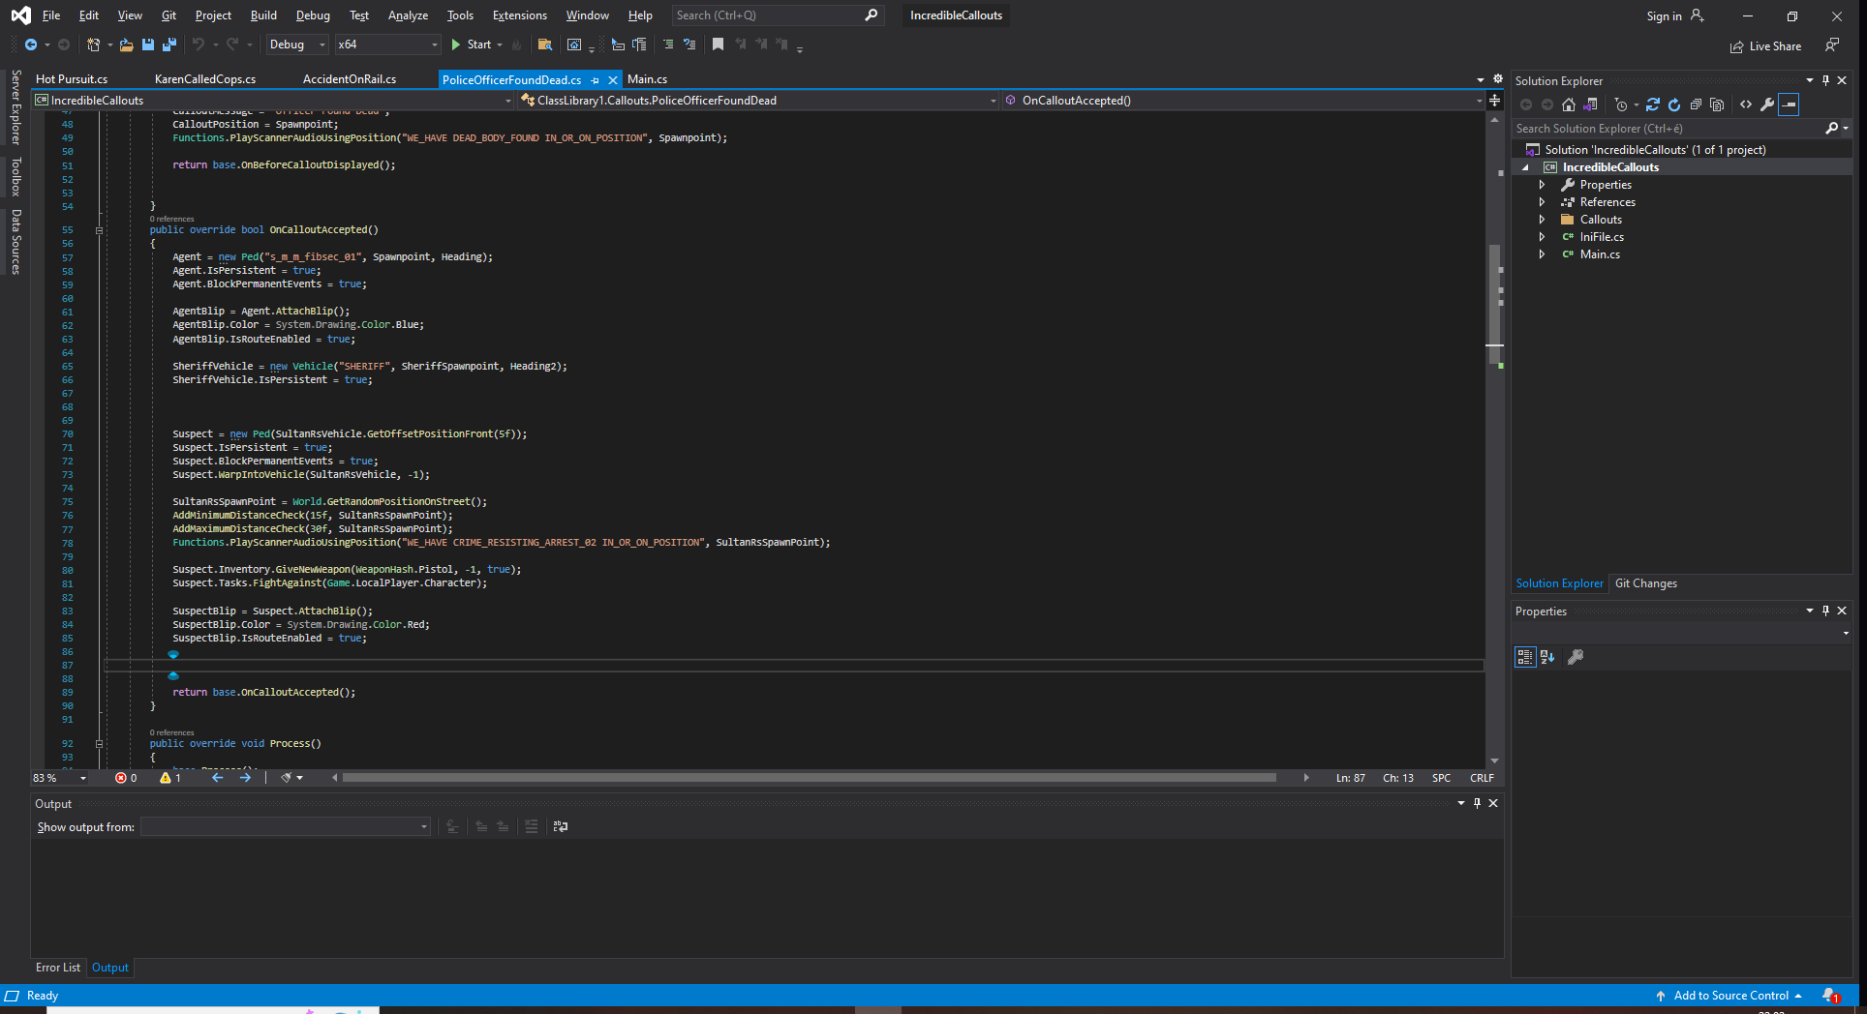Click the Search Solution Explorer field

point(1666,129)
